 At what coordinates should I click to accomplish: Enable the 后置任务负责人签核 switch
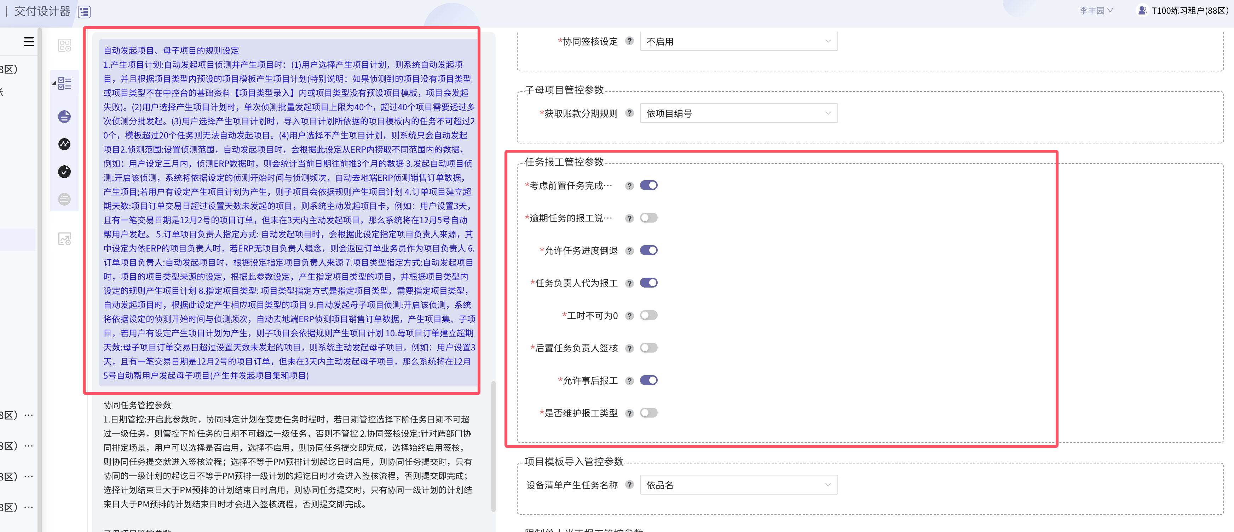(x=648, y=348)
